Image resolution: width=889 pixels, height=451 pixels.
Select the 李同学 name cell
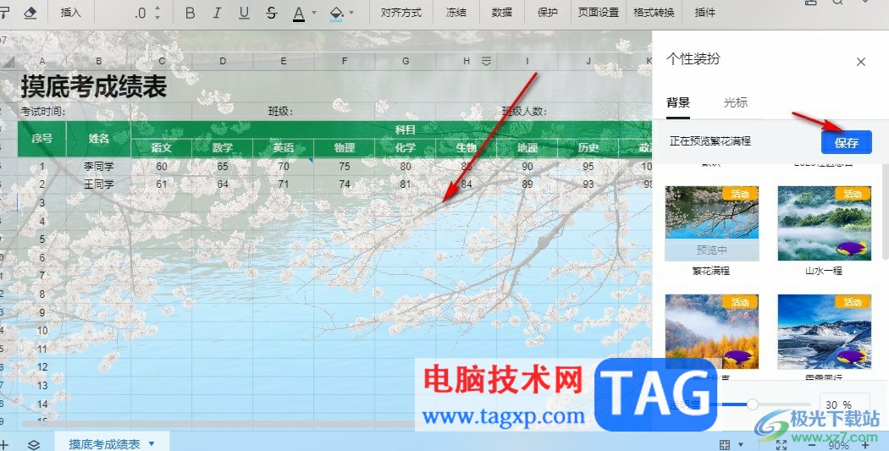click(99, 167)
